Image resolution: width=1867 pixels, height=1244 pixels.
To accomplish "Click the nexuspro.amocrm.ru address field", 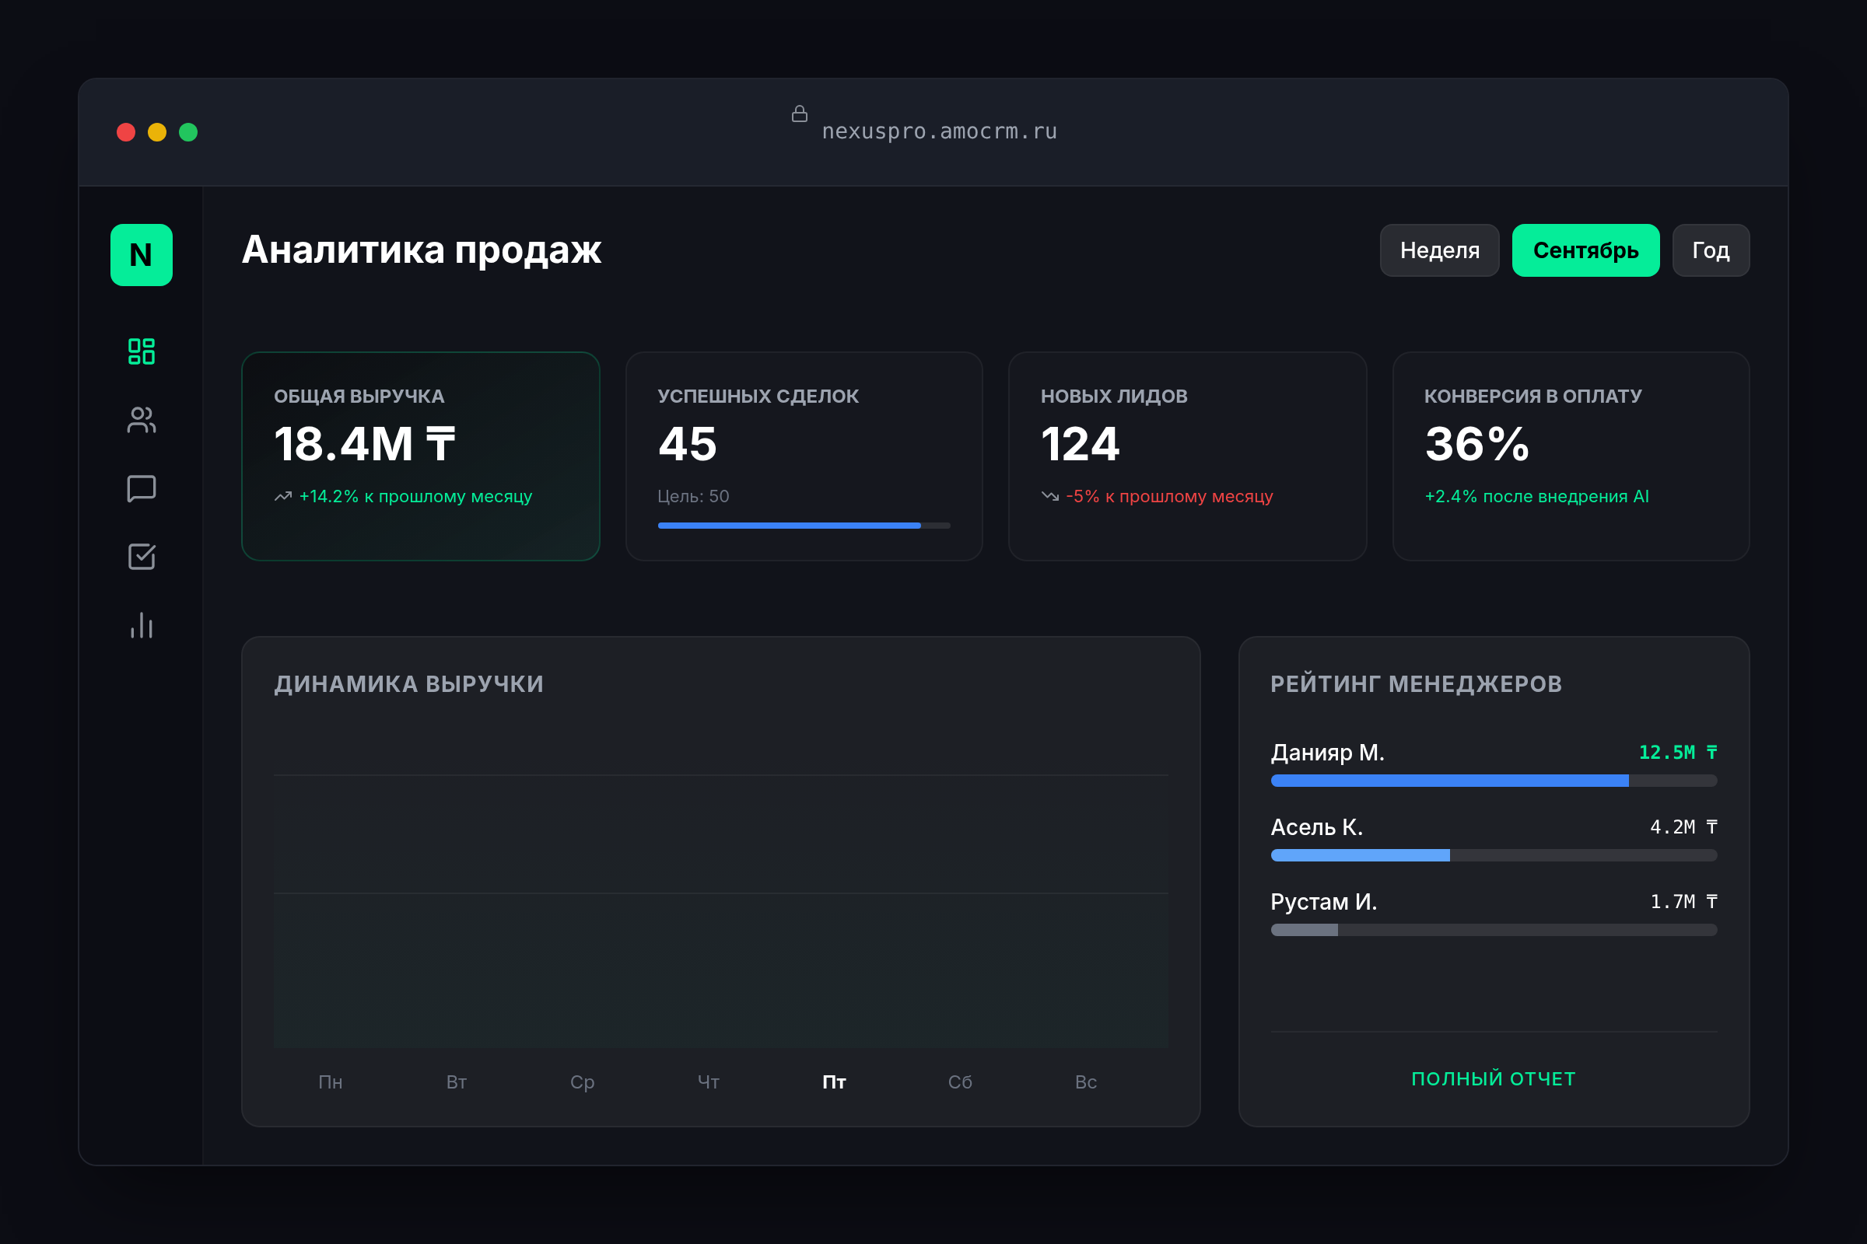I will 939,131.
